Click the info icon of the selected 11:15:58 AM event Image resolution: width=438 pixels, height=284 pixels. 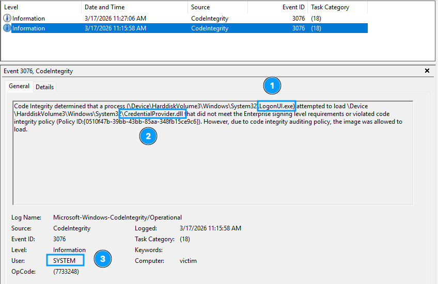coord(7,28)
